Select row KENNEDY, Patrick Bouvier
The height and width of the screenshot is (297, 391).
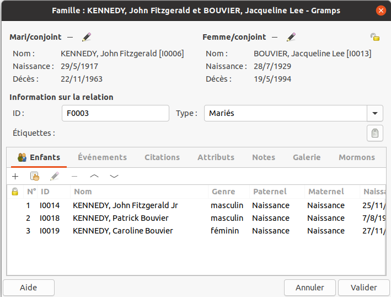[196, 218]
